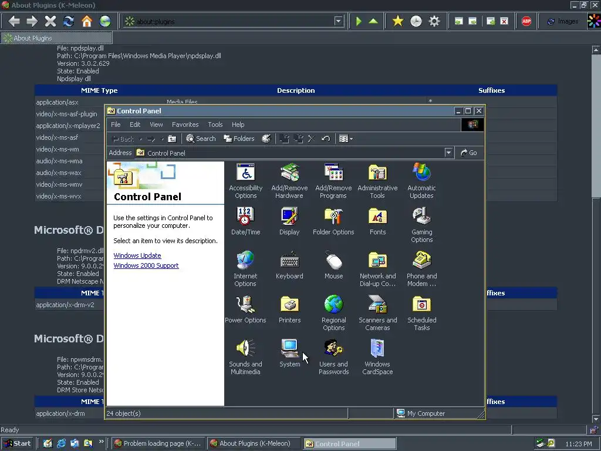Open Users and Passwords icon
The width and height of the screenshot is (601, 451).
[x=333, y=357]
